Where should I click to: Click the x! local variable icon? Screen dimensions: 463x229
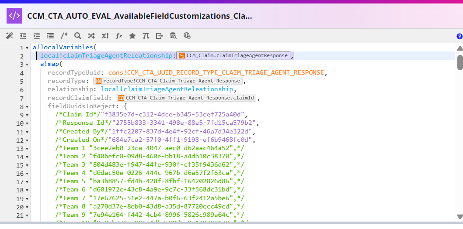105,36
